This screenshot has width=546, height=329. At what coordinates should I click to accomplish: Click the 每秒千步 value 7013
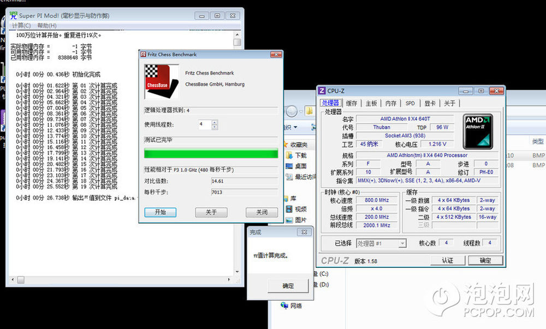coord(245,192)
